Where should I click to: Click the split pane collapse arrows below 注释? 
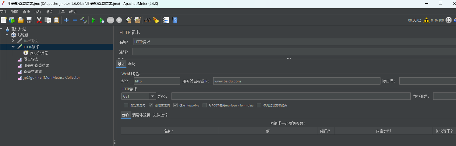tap(121, 58)
